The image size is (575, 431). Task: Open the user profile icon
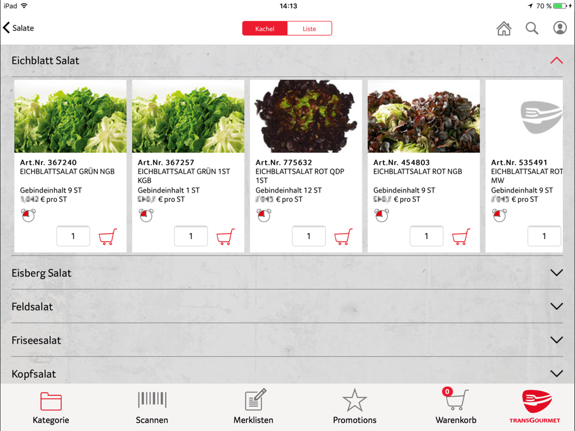click(559, 28)
